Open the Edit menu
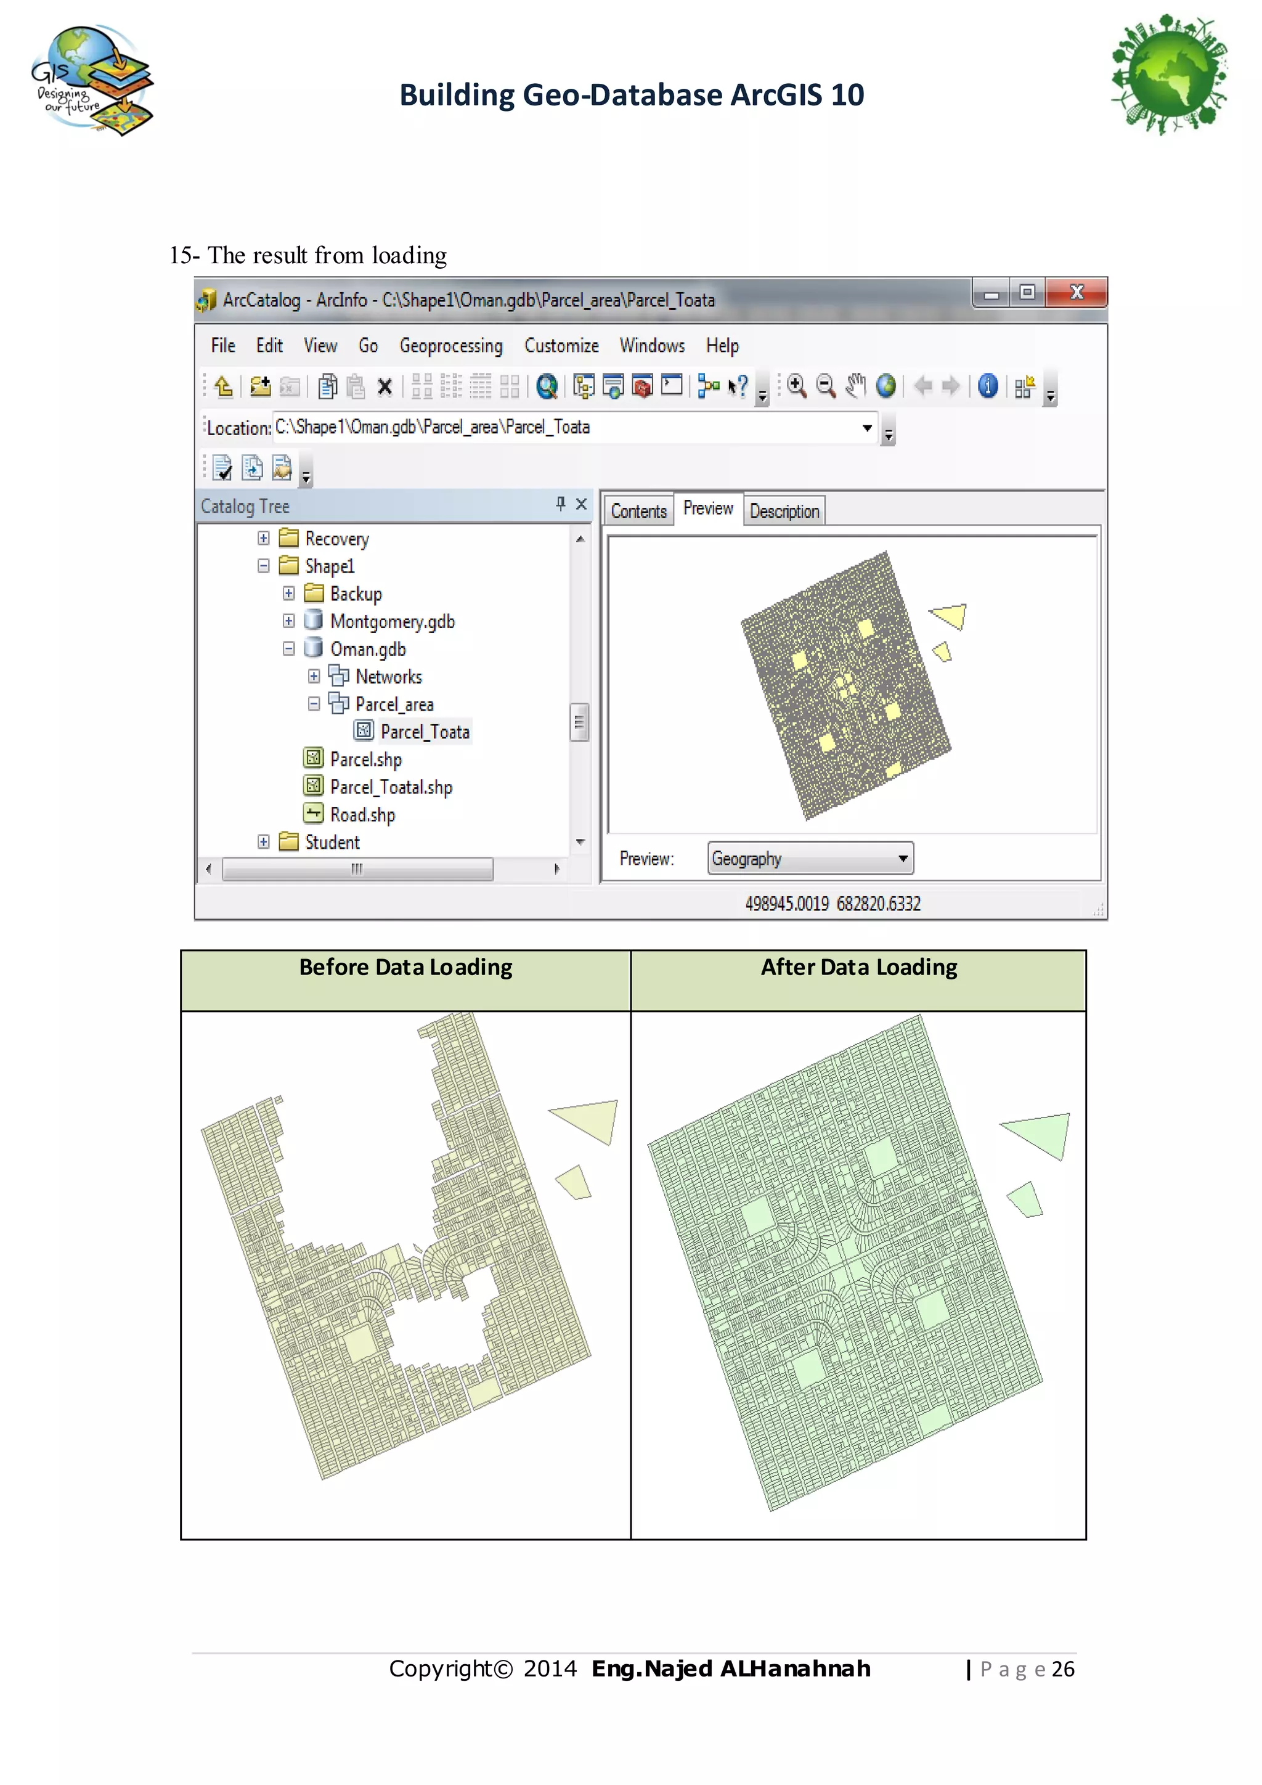Screen dimensions: 1262x1785 click(x=269, y=345)
